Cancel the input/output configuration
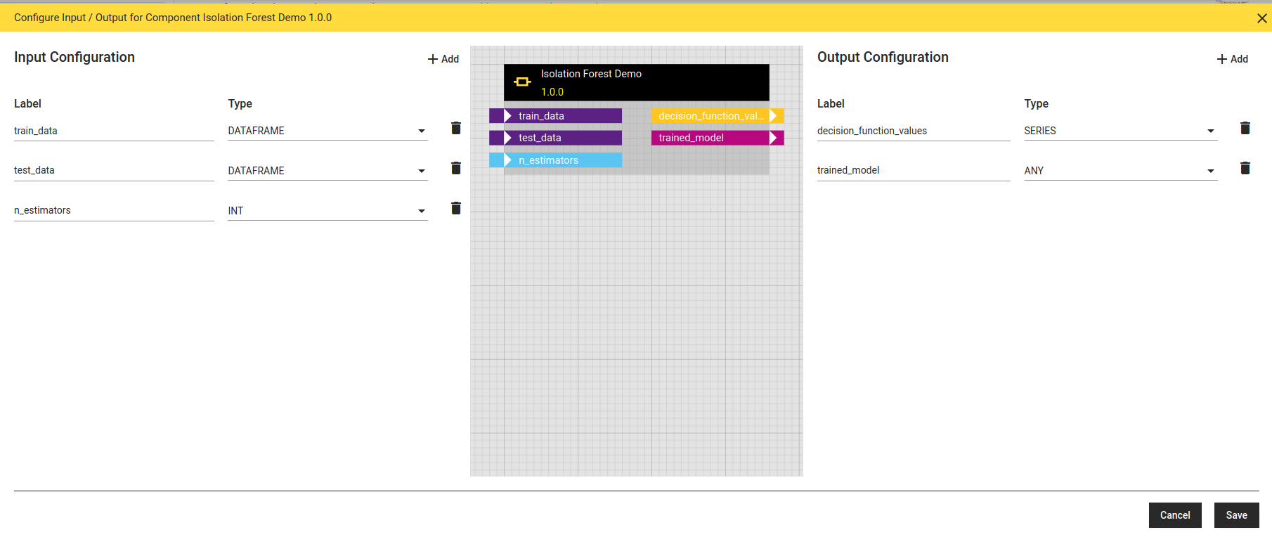This screenshot has width=1272, height=537. (1175, 515)
